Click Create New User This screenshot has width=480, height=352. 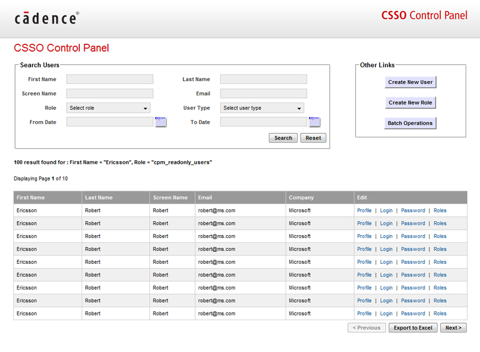click(x=410, y=82)
